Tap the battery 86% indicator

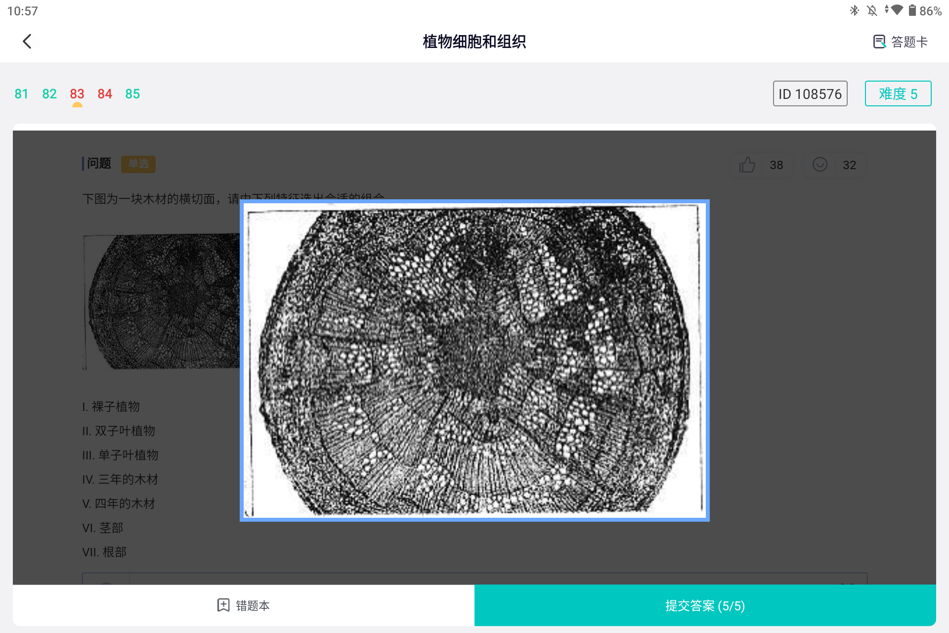[x=925, y=10]
